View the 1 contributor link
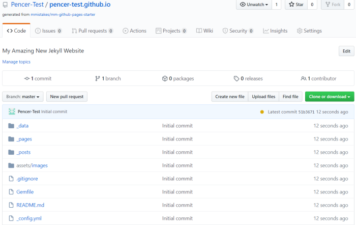356x225 pixels. (x=318, y=78)
